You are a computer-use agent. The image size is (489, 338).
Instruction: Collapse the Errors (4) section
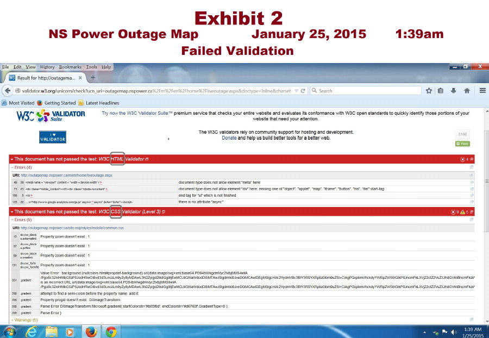(x=22, y=167)
